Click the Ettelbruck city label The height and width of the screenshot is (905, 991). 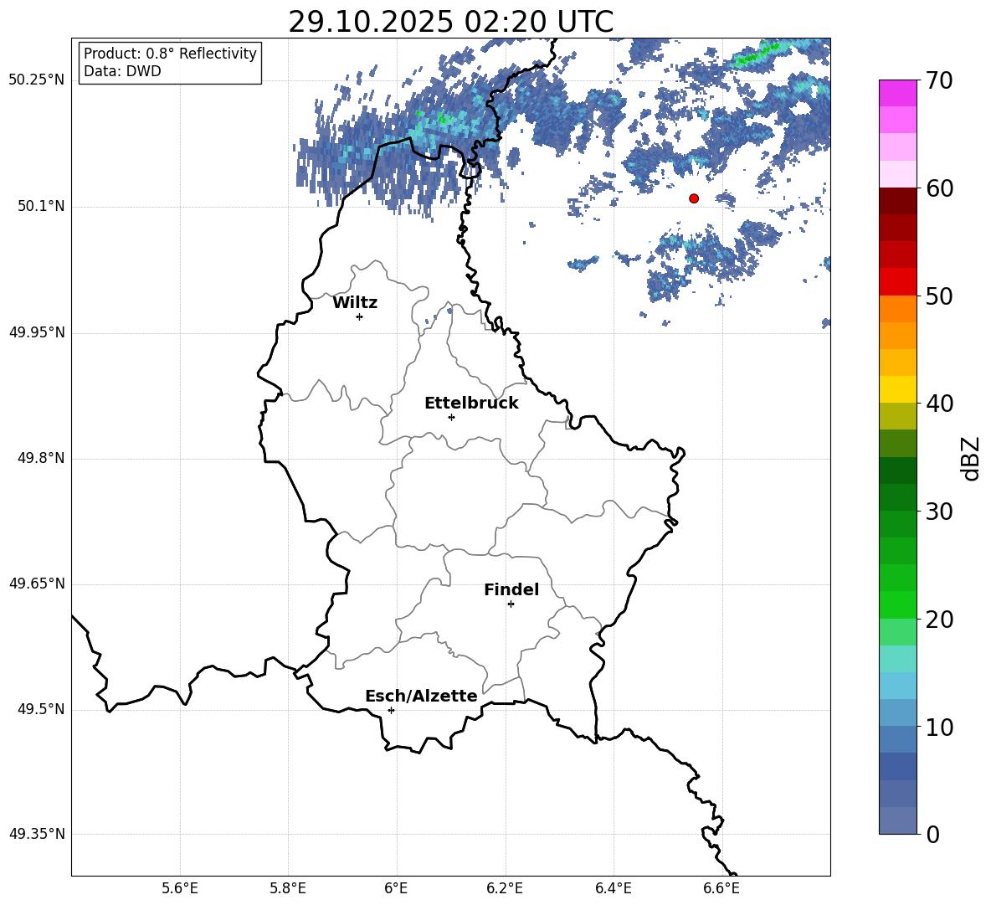click(471, 404)
